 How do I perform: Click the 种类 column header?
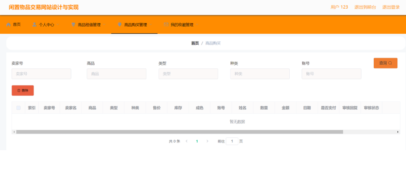coord(135,108)
